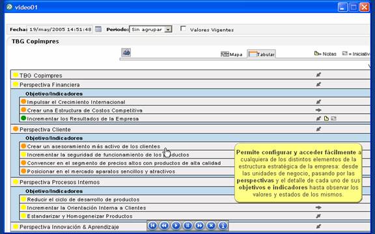Image resolution: width=375 pixels, height=234 pixels.
Task: Toggle the Valores Vigentes checkbox
Action: pyautogui.click(x=183, y=29)
